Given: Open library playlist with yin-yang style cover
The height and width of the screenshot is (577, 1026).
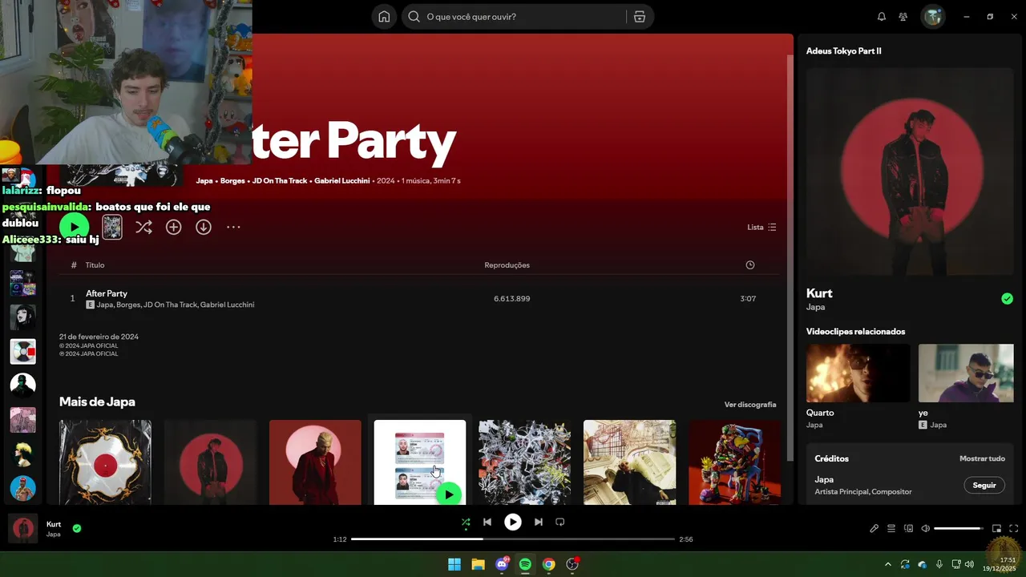Looking at the screenshot, I should [23, 352].
